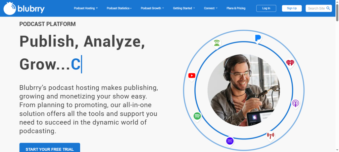Click START YOUR FREE TRIAL button
The width and height of the screenshot is (339, 152).
coord(50,149)
